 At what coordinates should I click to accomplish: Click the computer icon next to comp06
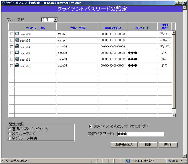click(x=17, y=34)
